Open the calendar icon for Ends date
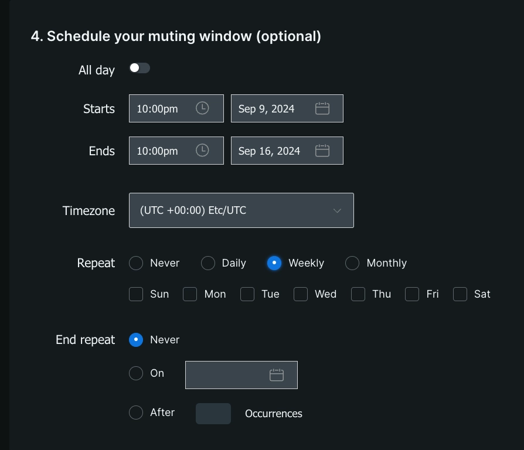 [322, 151]
